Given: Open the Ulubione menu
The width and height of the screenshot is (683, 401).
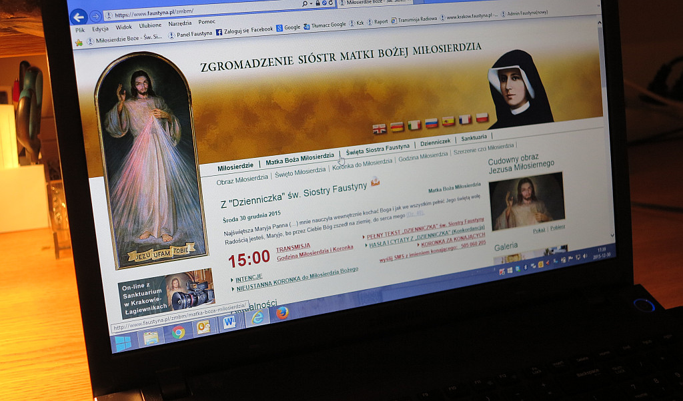Looking at the screenshot, I should 150,25.
